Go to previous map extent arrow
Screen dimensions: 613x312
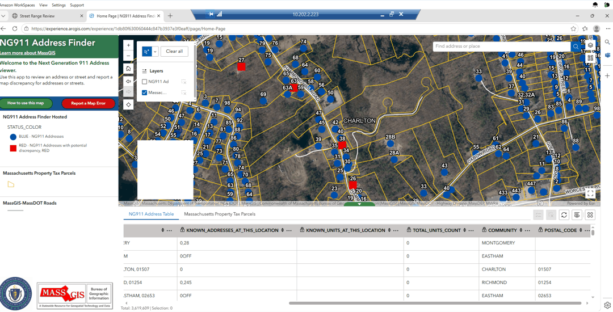[x=128, y=82]
